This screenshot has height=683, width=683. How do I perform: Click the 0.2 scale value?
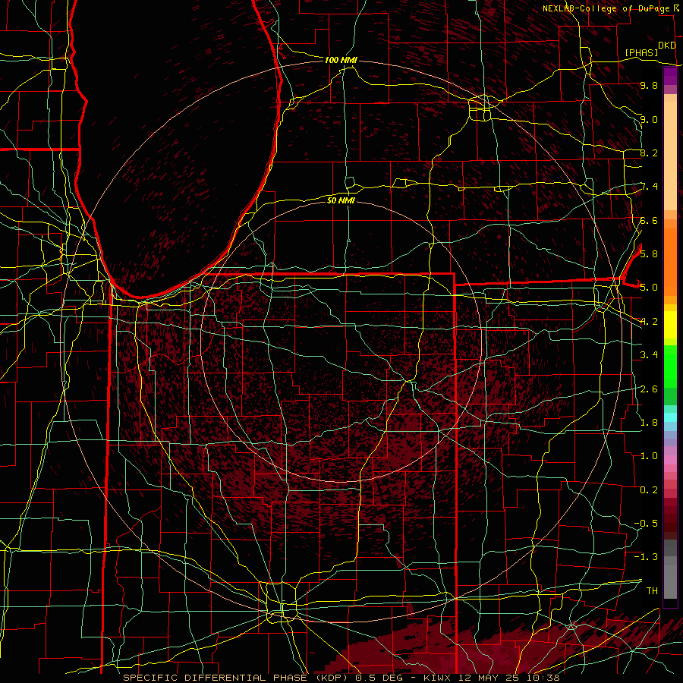tap(649, 490)
